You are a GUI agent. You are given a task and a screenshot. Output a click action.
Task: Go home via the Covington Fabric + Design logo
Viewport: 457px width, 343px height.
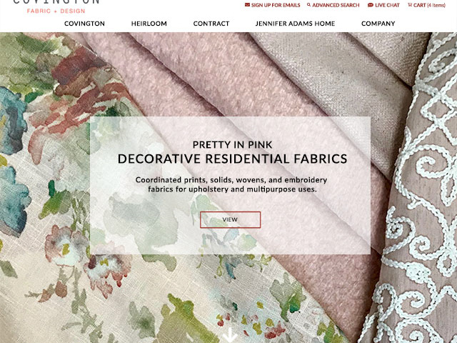point(56,6)
